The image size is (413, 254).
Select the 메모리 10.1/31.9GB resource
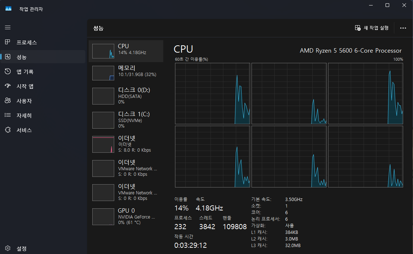pos(126,73)
